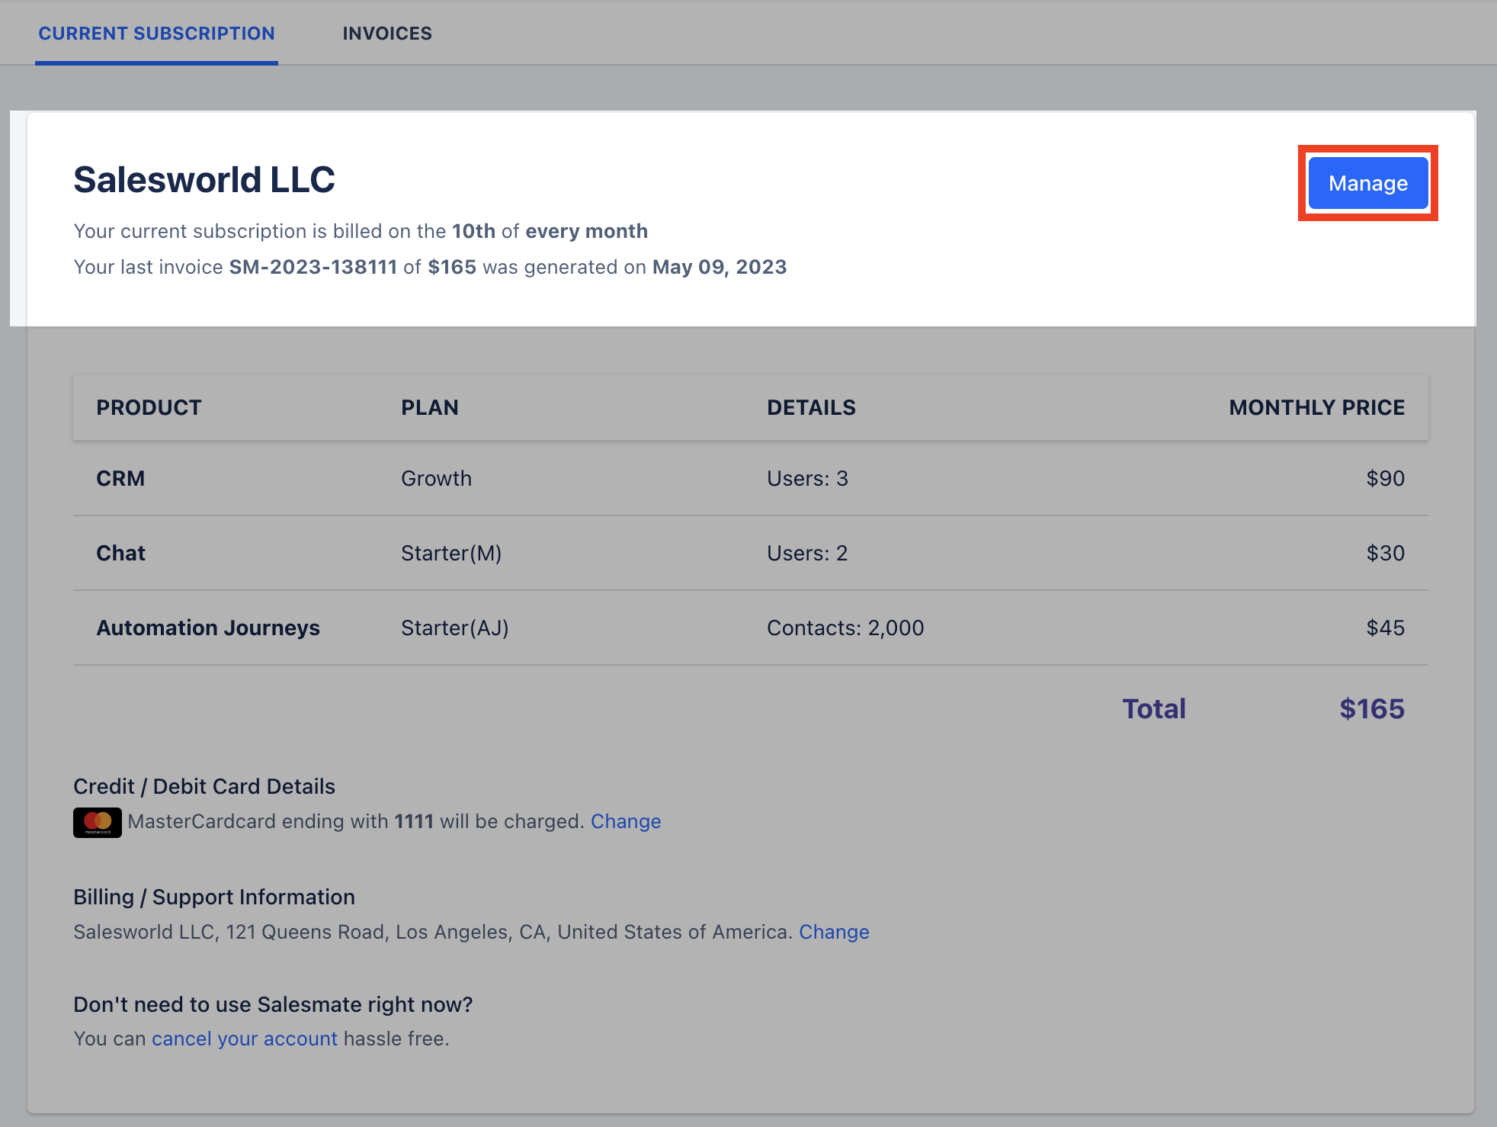Change the credit card details link
1497x1127 pixels.
click(626, 821)
